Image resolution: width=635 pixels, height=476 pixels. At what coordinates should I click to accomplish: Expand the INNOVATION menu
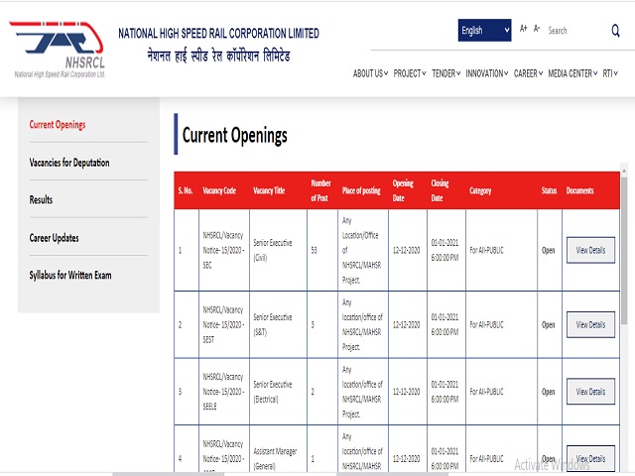tap(487, 73)
